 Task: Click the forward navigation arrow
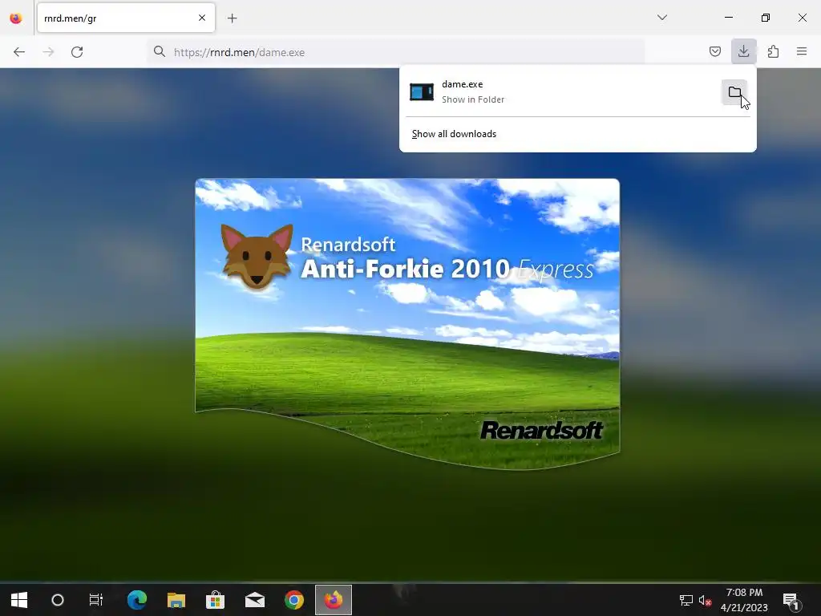pyautogui.click(x=48, y=52)
